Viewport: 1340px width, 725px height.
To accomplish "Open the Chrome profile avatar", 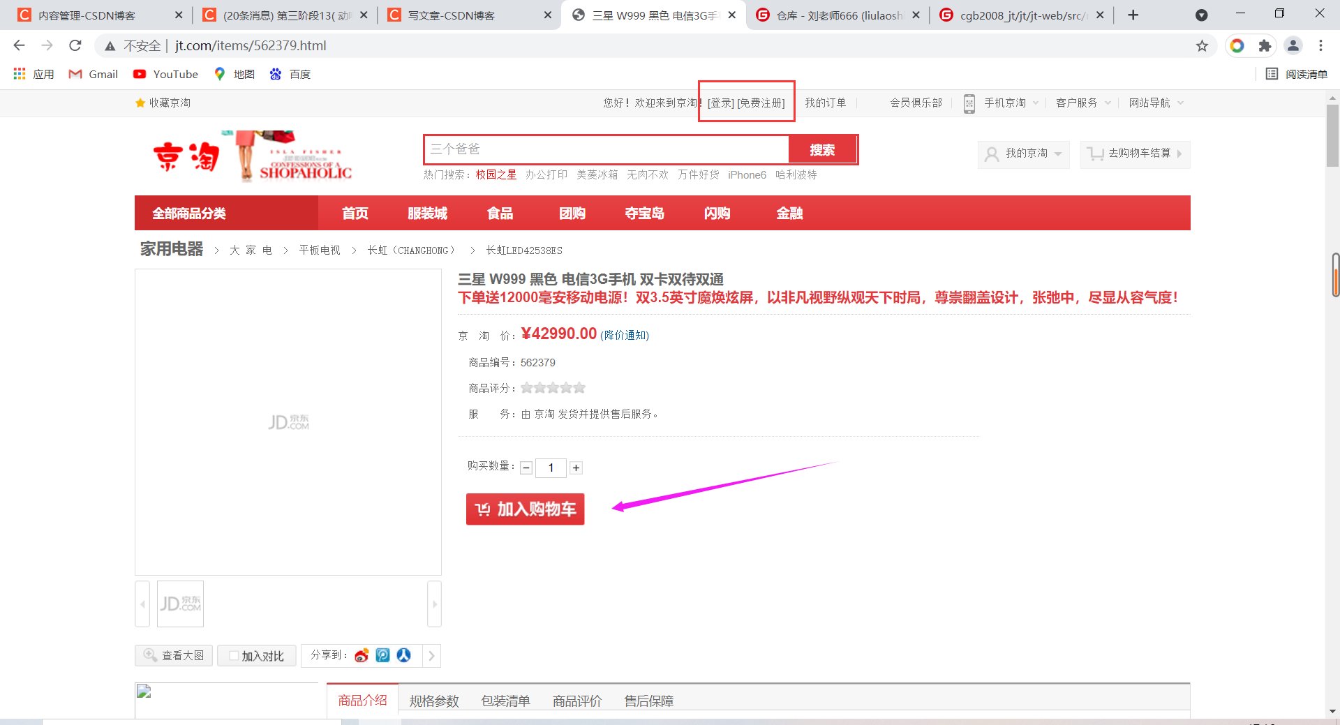I will pyautogui.click(x=1293, y=46).
